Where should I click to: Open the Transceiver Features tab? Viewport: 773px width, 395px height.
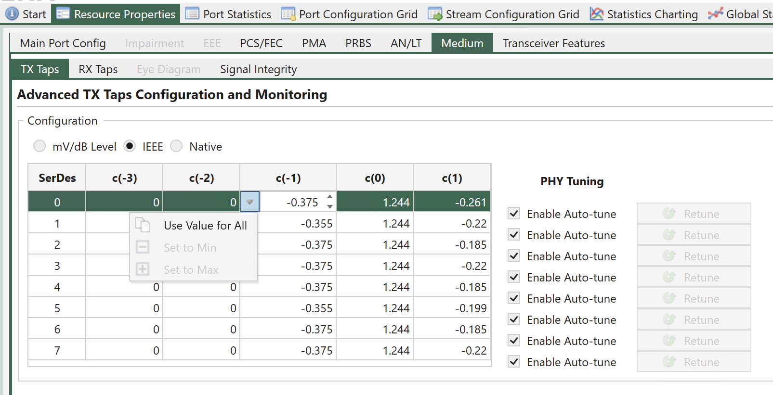coord(554,43)
